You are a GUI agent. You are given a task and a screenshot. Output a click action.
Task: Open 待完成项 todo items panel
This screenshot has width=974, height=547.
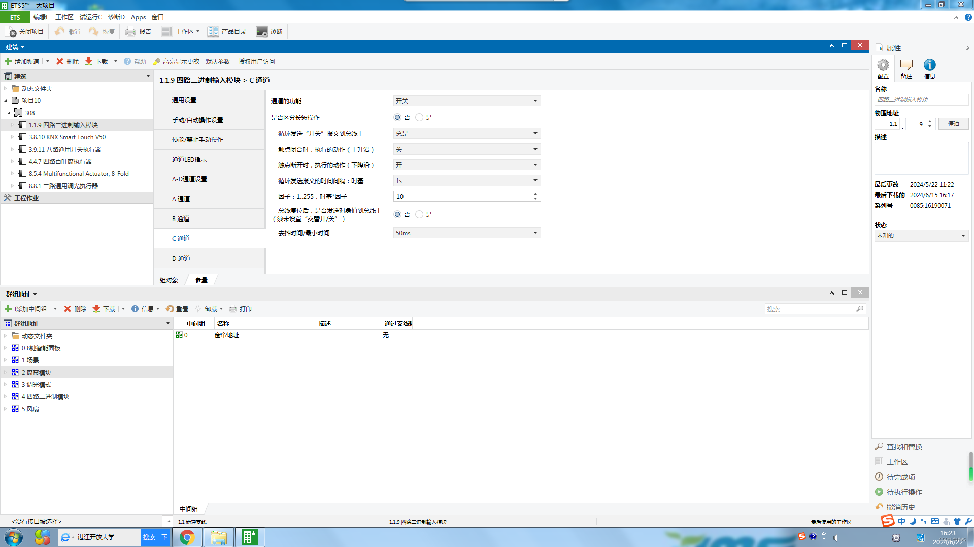point(900,477)
